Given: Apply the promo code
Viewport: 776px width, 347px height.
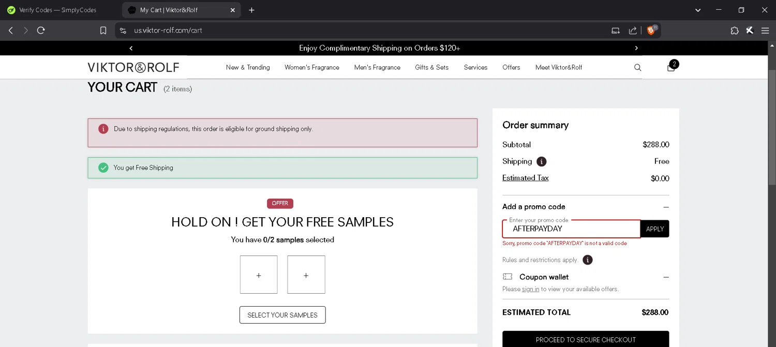Looking at the screenshot, I should point(655,229).
